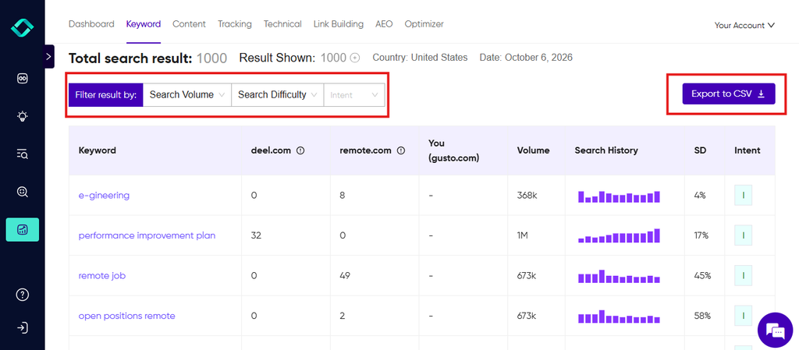Open the Your Account dropdown
The image size is (799, 350).
click(744, 26)
